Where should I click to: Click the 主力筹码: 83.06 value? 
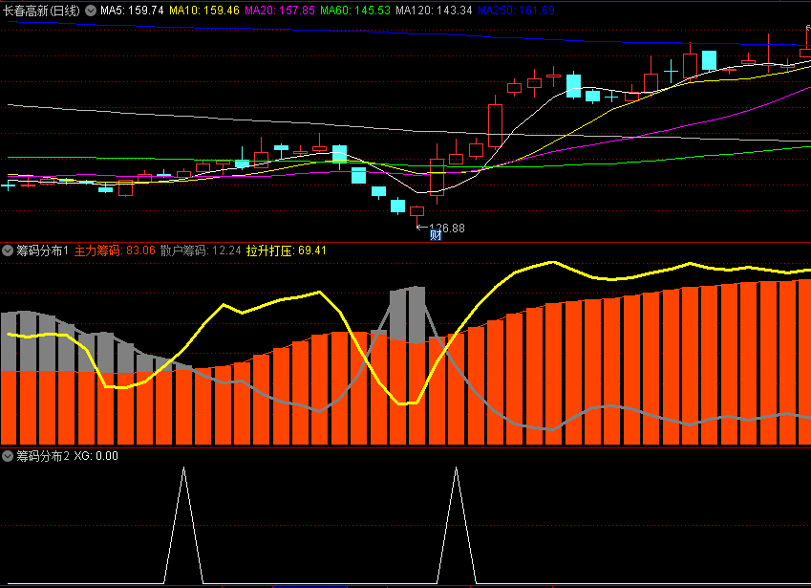(x=115, y=251)
